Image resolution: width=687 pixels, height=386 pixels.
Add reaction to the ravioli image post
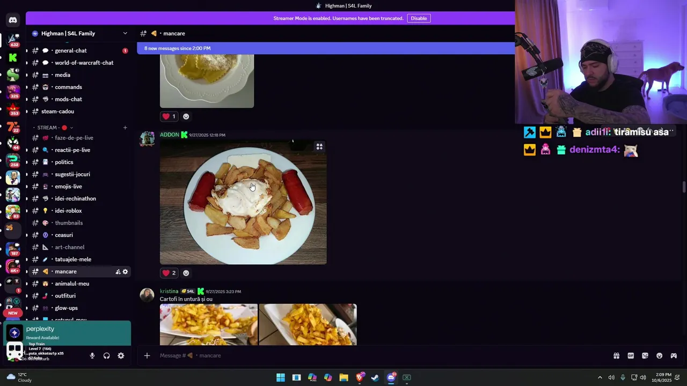pyautogui.click(x=186, y=116)
